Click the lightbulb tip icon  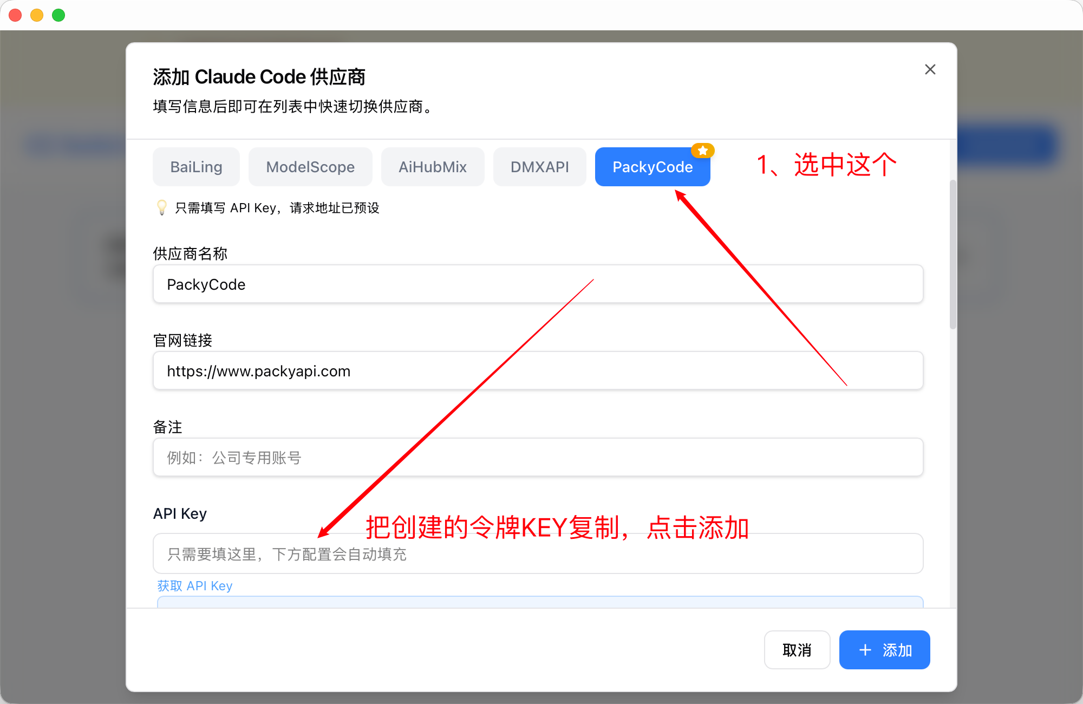point(160,208)
